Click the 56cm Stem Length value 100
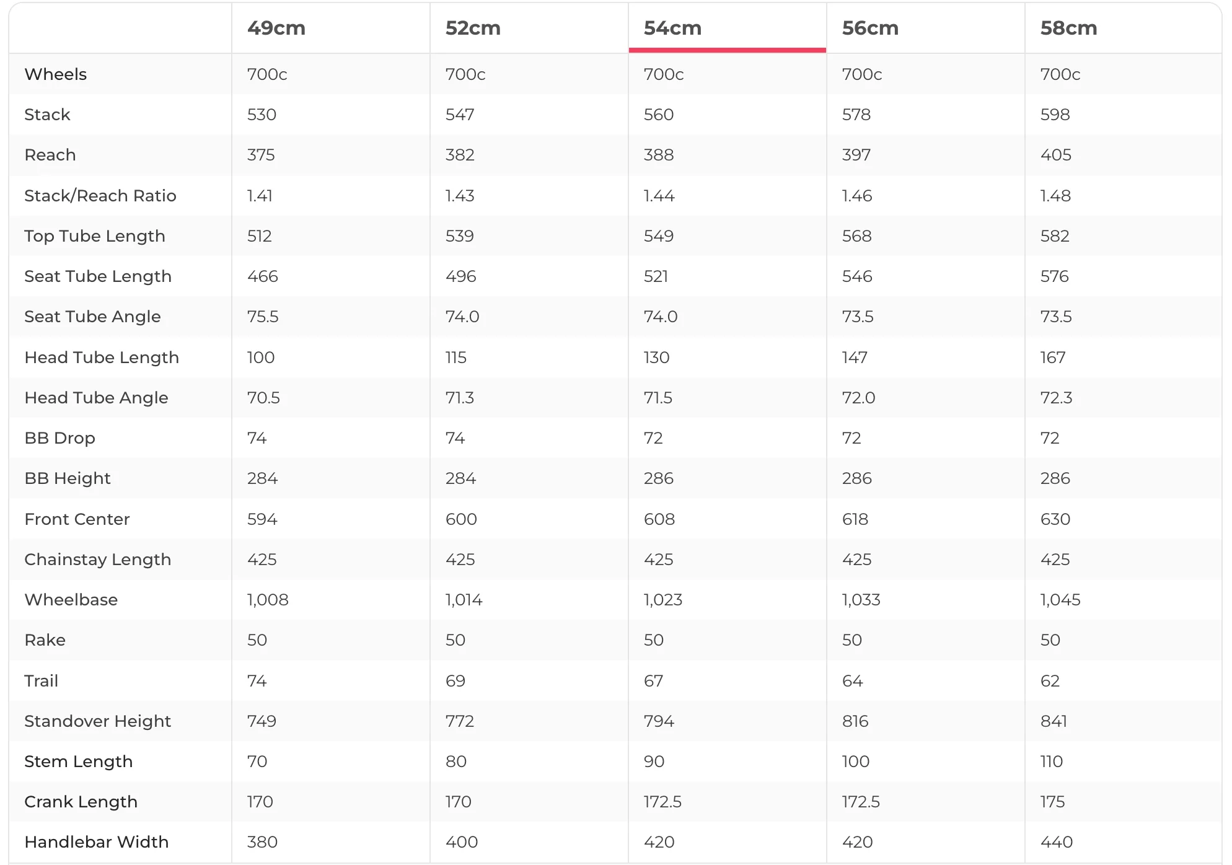Image resolution: width=1232 pixels, height=865 pixels. tap(856, 762)
